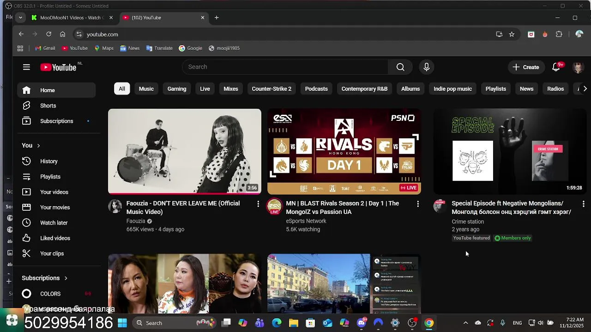The height and width of the screenshot is (332, 591).
Task: Open Microsoft Edge from the taskbar
Action: pos(277,323)
